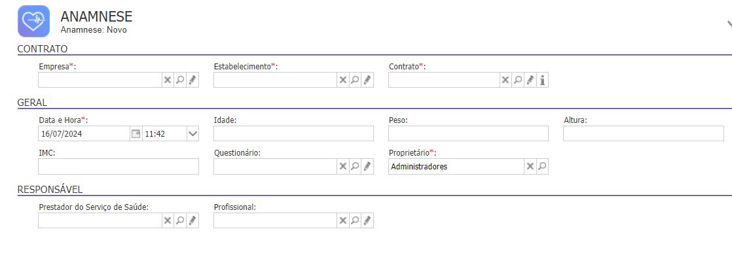Viewport: 732px width, 259px height.
Task: Search Profissional with magnifier icon
Action: [355, 220]
